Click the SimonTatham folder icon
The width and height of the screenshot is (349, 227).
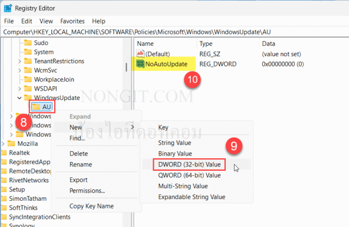coord(4,198)
